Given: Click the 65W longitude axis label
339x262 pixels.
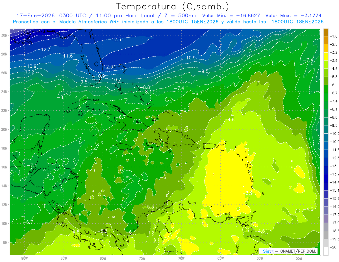Looking at the screenshot, I should coord(221,258).
